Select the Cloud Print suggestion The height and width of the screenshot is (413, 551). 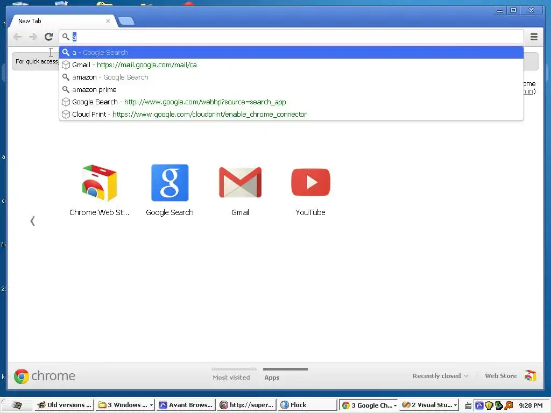[x=291, y=114]
